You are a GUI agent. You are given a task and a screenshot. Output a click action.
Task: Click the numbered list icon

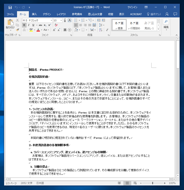click(x=83, y=20)
